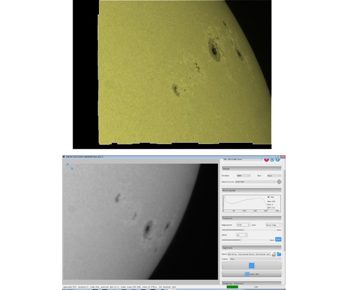Expand the Display Control section header
348x290 pixels.
click(251, 283)
